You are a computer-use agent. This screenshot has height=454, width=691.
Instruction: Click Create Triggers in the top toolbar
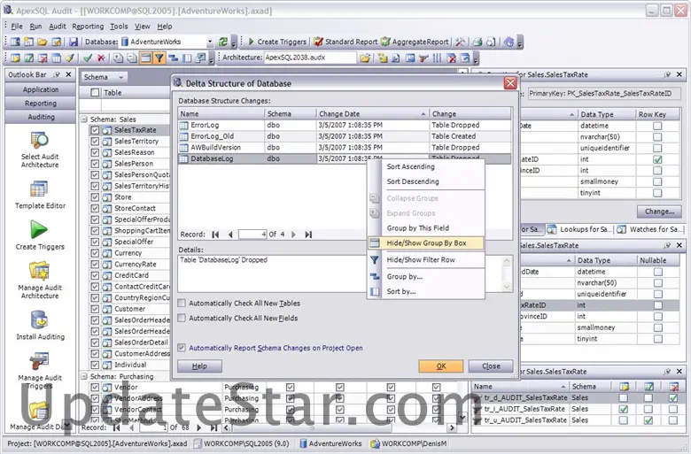click(277, 42)
